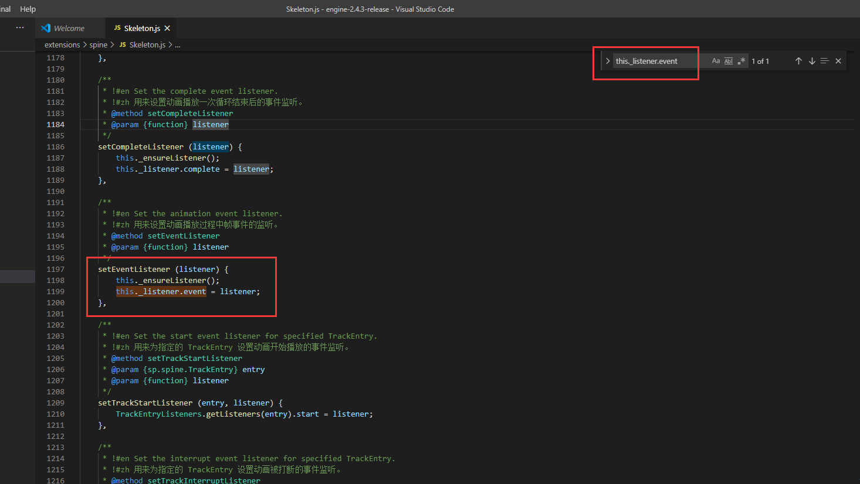Open the sidebar More Actions ellipsis
The image size is (860, 484).
tap(20, 28)
